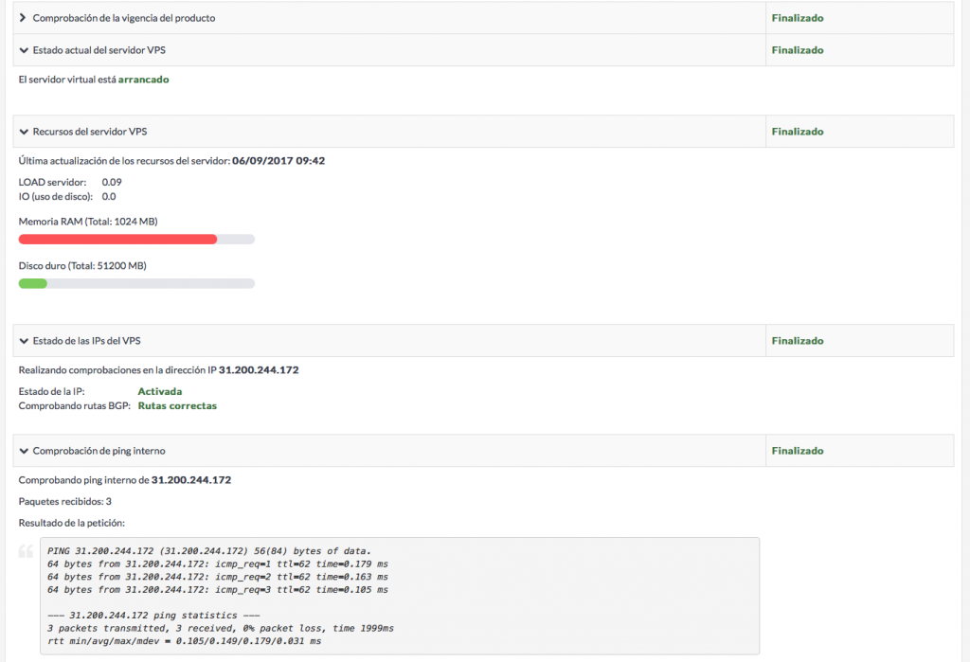The height and width of the screenshot is (662, 970).
Task: Click the last update date 06/09/2017 09:42
Action: coord(278,161)
